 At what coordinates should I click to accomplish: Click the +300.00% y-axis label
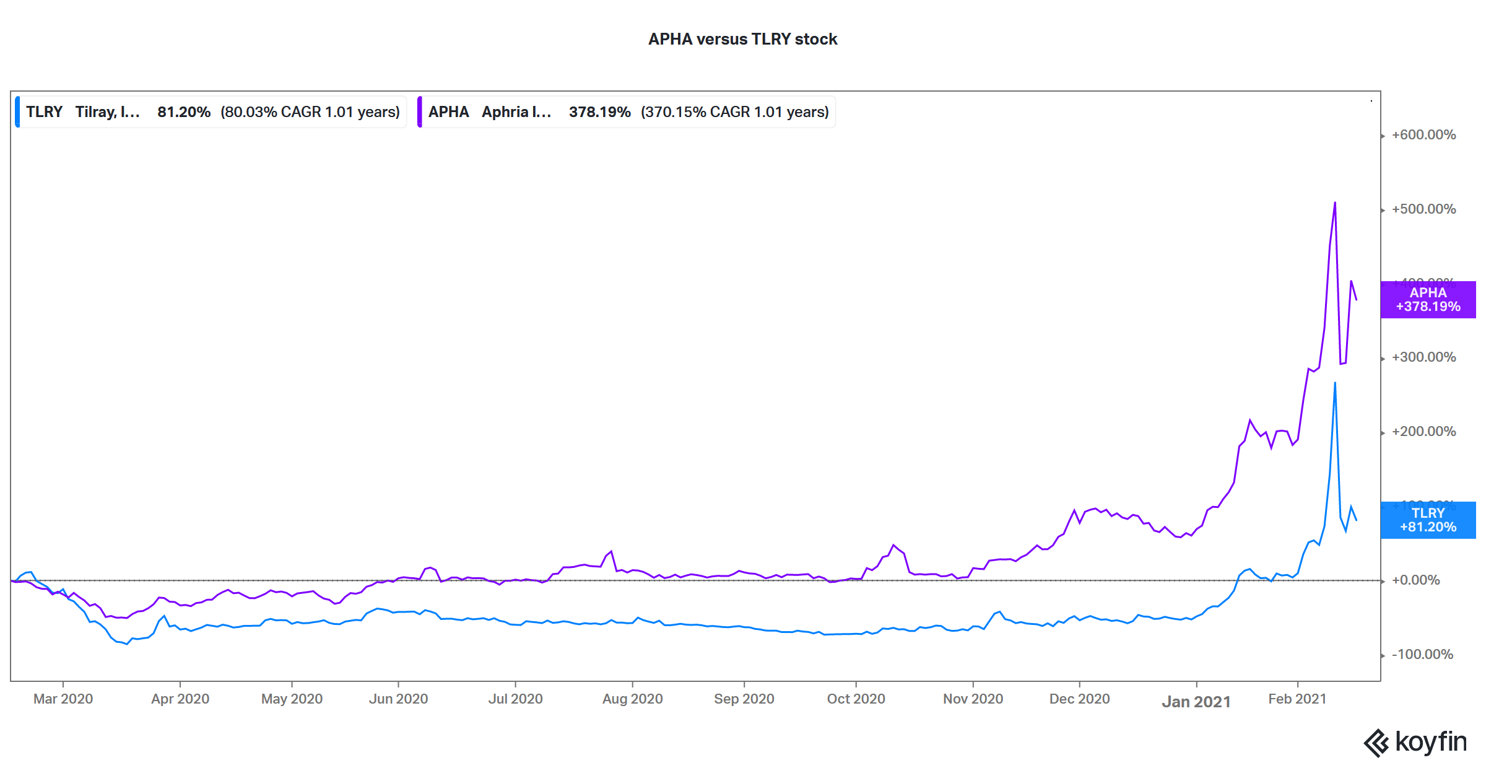[x=1423, y=357]
